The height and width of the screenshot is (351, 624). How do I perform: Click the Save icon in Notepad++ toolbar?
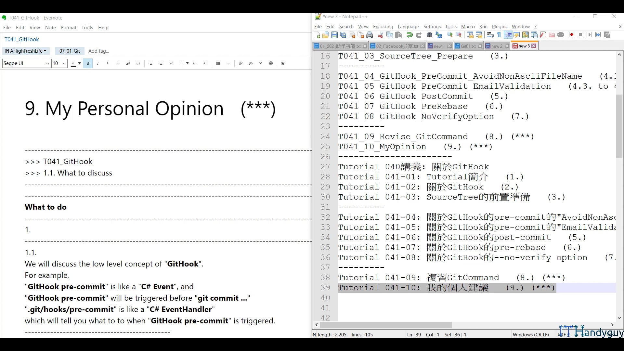(x=334, y=35)
